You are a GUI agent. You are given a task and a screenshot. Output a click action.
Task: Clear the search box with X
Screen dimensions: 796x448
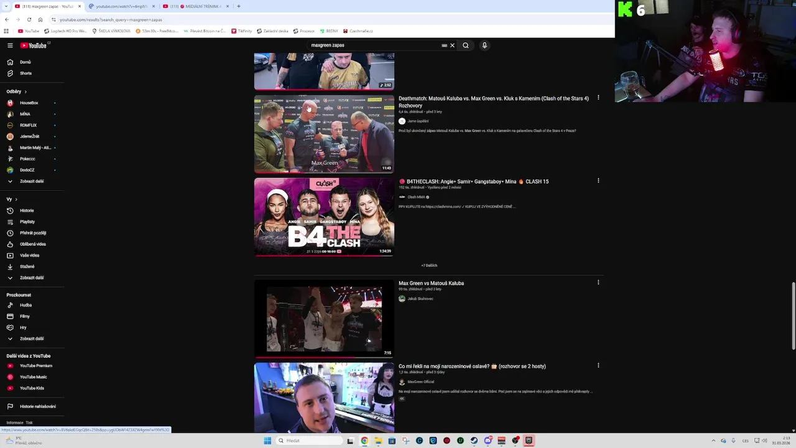point(452,45)
